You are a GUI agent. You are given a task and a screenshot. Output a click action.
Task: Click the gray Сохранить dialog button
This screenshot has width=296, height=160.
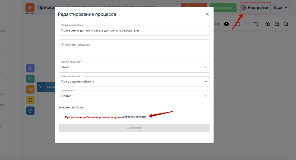[x=134, y=128]
